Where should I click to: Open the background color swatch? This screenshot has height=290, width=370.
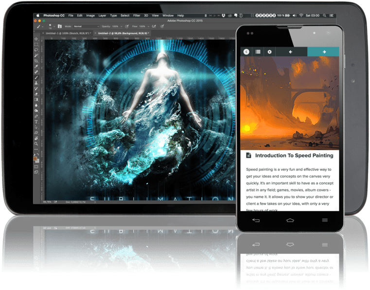37,161
